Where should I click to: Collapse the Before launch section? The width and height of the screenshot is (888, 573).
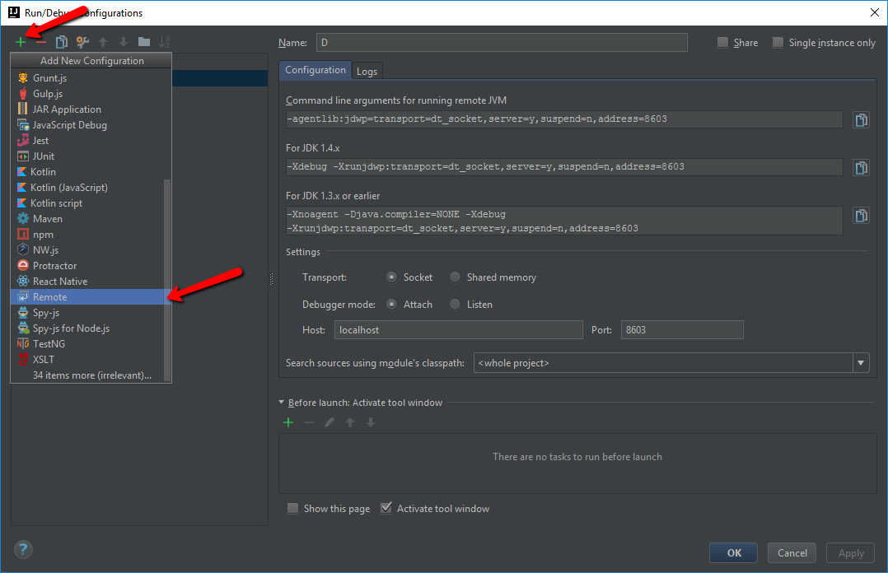(x=281, y=403)
